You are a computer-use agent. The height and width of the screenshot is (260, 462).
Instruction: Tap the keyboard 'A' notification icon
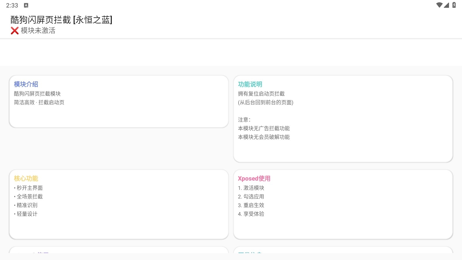(26, 5)
